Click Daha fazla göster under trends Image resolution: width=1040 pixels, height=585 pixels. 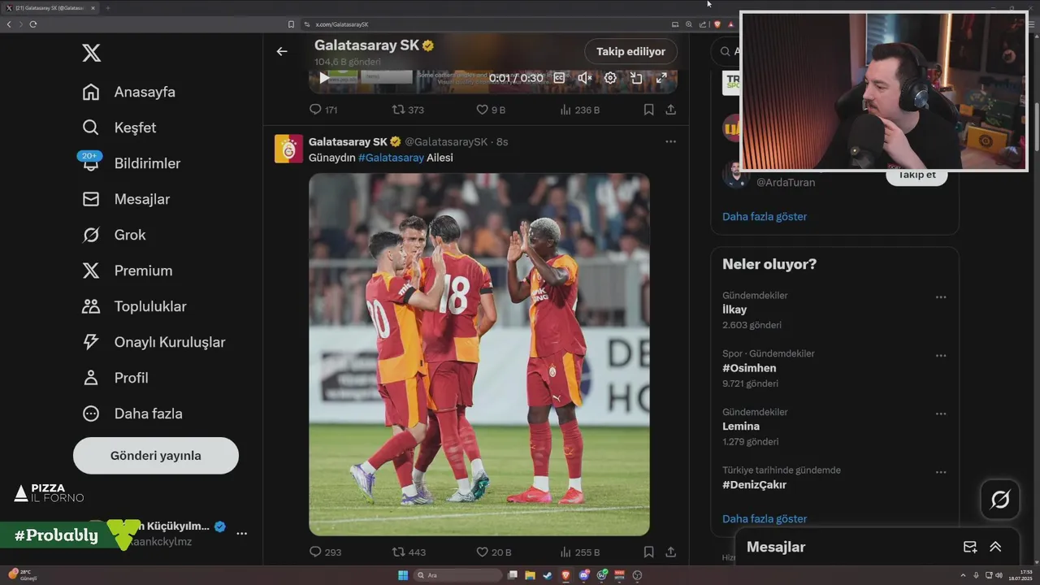[765, 519]
